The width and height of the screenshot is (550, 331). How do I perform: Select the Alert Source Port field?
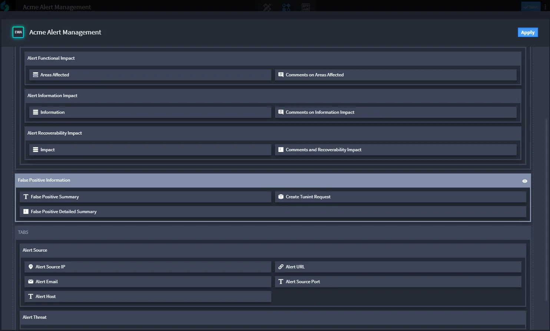coord(398,282)
